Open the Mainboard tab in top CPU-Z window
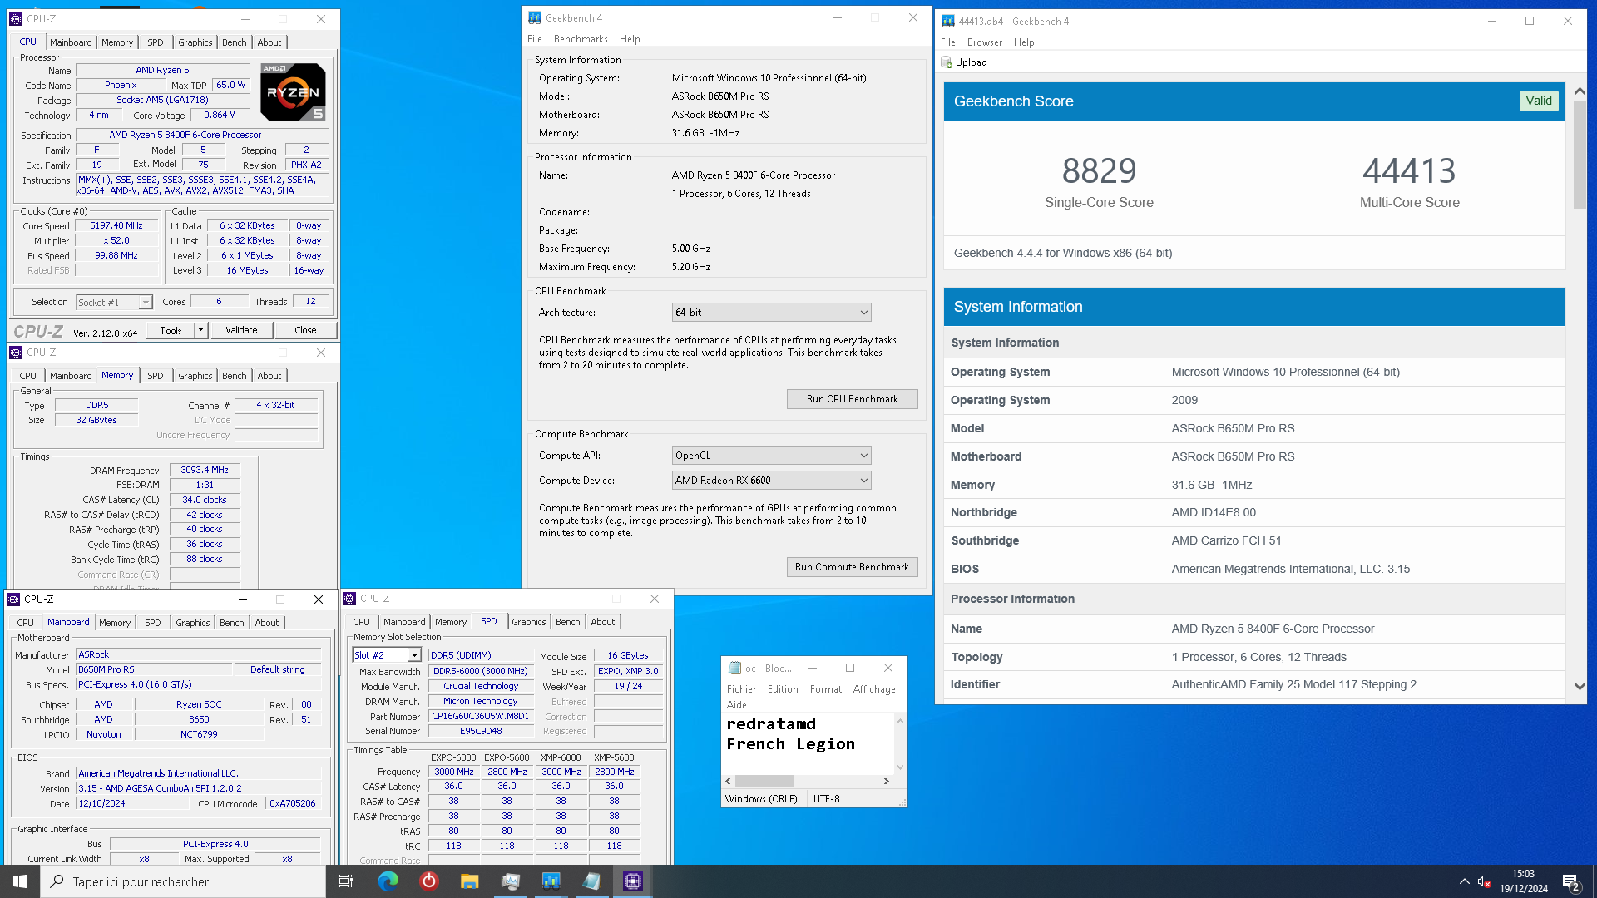This screenshot has width=1597, height=898. 71,42
